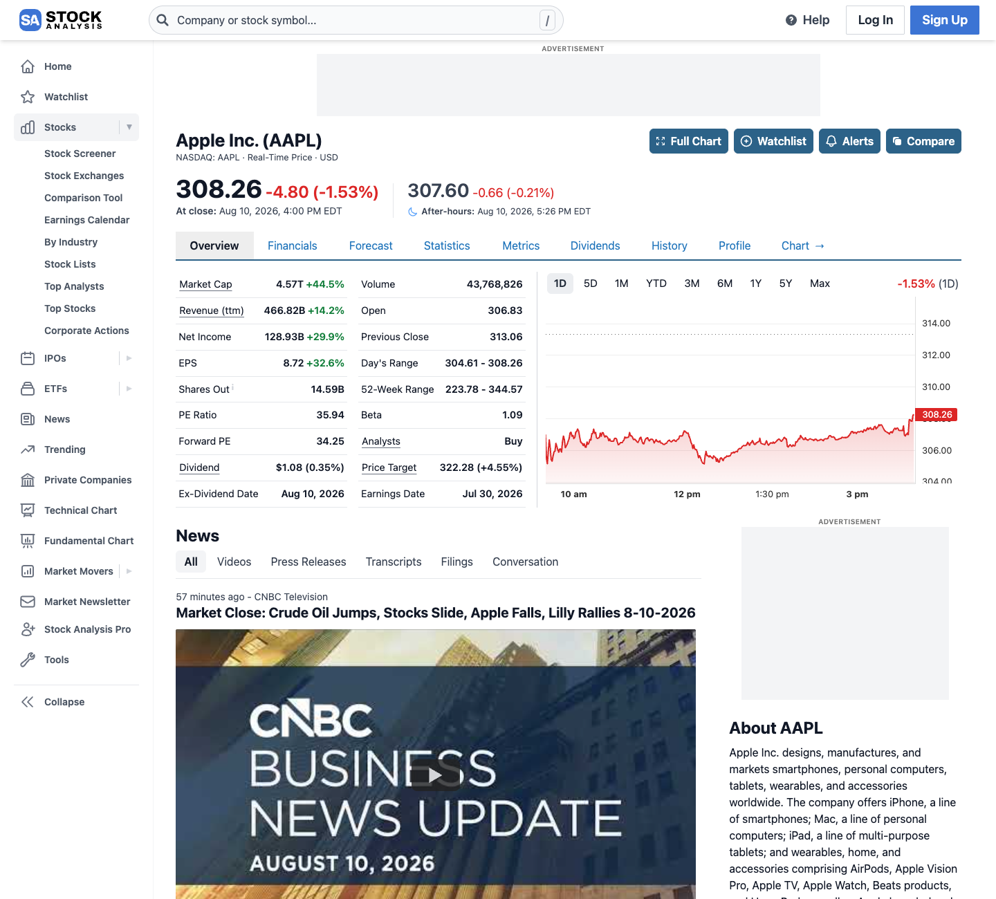The height and width of the screenshot is (899, 996).
Task: Select the 1D chart range
Action: coord(560,284)
